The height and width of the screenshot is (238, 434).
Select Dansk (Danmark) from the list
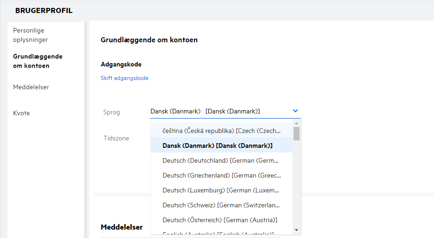pos(217,145)
